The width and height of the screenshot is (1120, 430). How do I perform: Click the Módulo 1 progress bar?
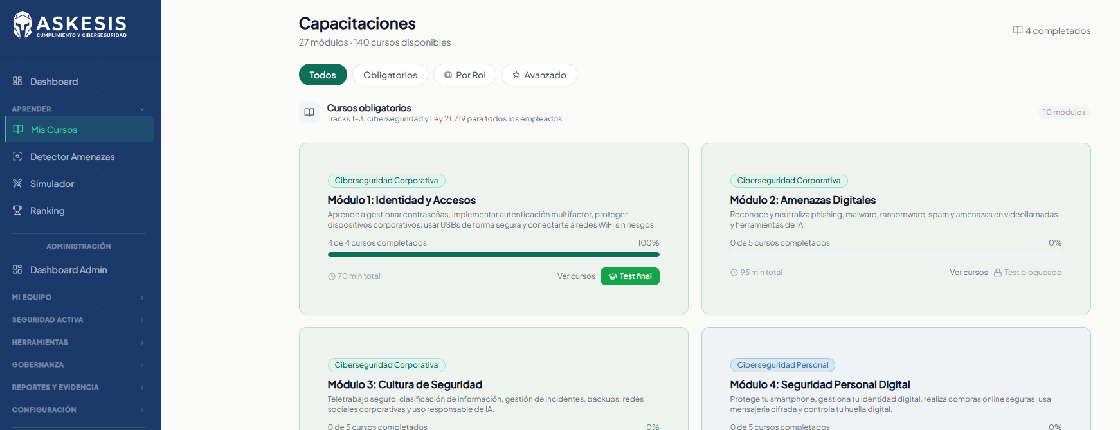pos(494,255)
